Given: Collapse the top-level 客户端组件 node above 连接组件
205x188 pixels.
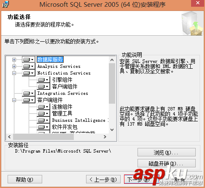Looking at the screenshot, I should (14, 100).
